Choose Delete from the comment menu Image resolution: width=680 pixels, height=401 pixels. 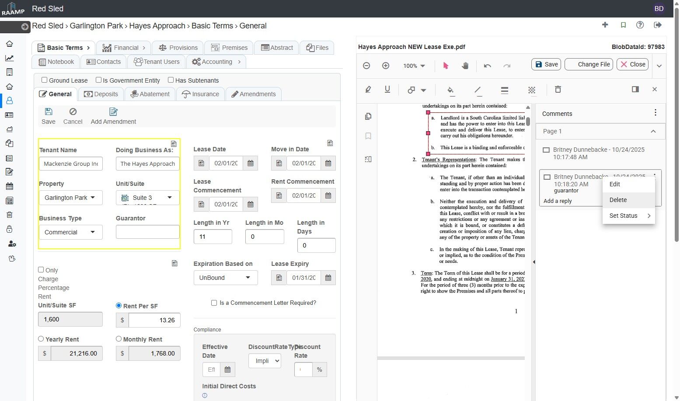[x=618, y=200]
